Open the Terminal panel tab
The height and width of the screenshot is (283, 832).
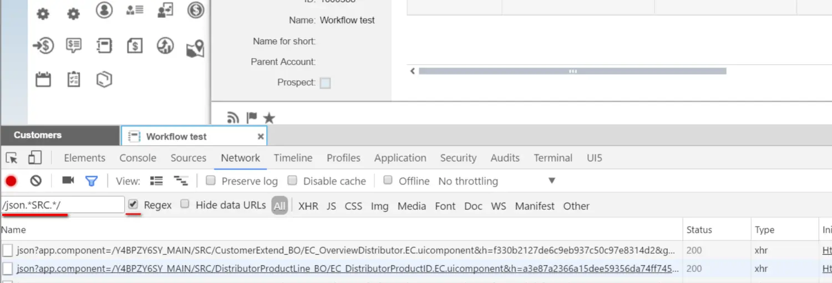553,158
